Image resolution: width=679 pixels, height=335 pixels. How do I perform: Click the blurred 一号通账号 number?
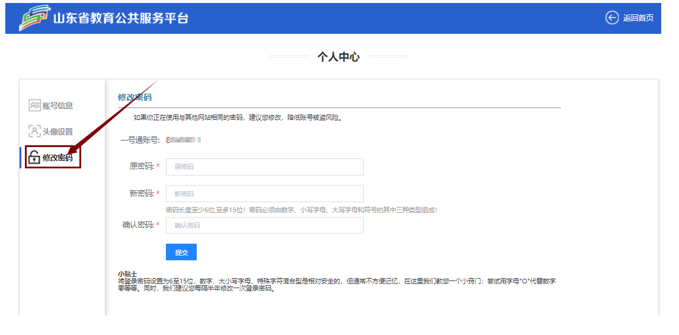tap(184, 141)
